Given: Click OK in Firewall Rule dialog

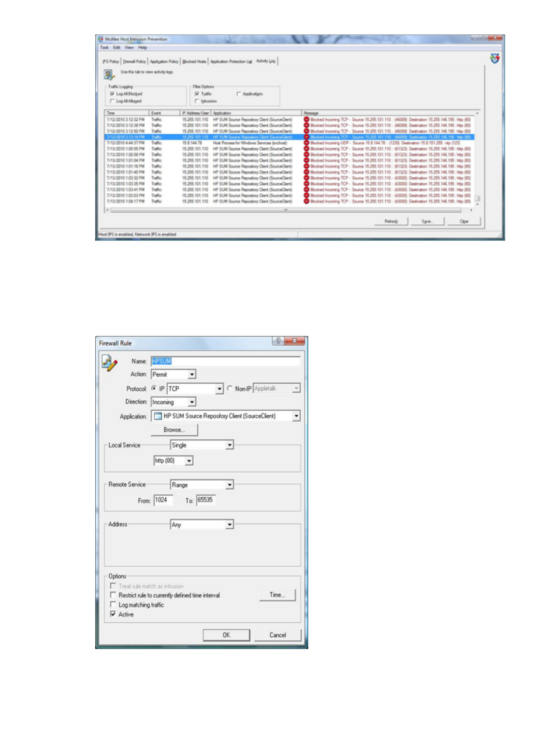Looking at the screenshot, I should (227, 635).
